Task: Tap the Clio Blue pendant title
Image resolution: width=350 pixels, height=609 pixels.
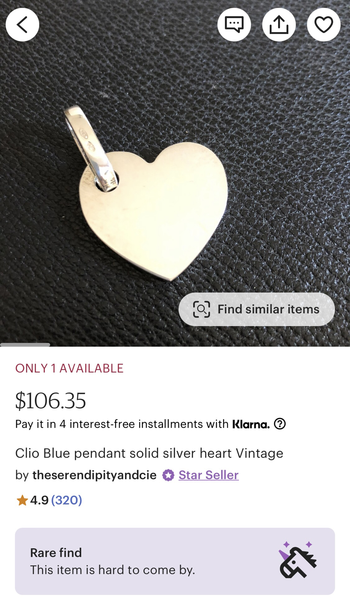Action: 149,453
